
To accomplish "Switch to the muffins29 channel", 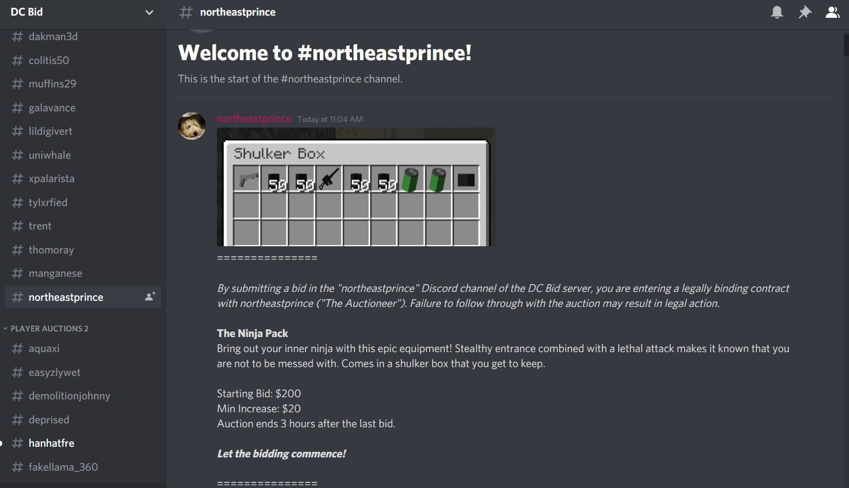I will [83, 84].
